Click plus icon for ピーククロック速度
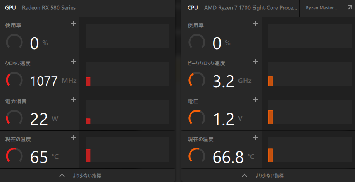This screenshot has height=182, width=355. pos(255,62)
